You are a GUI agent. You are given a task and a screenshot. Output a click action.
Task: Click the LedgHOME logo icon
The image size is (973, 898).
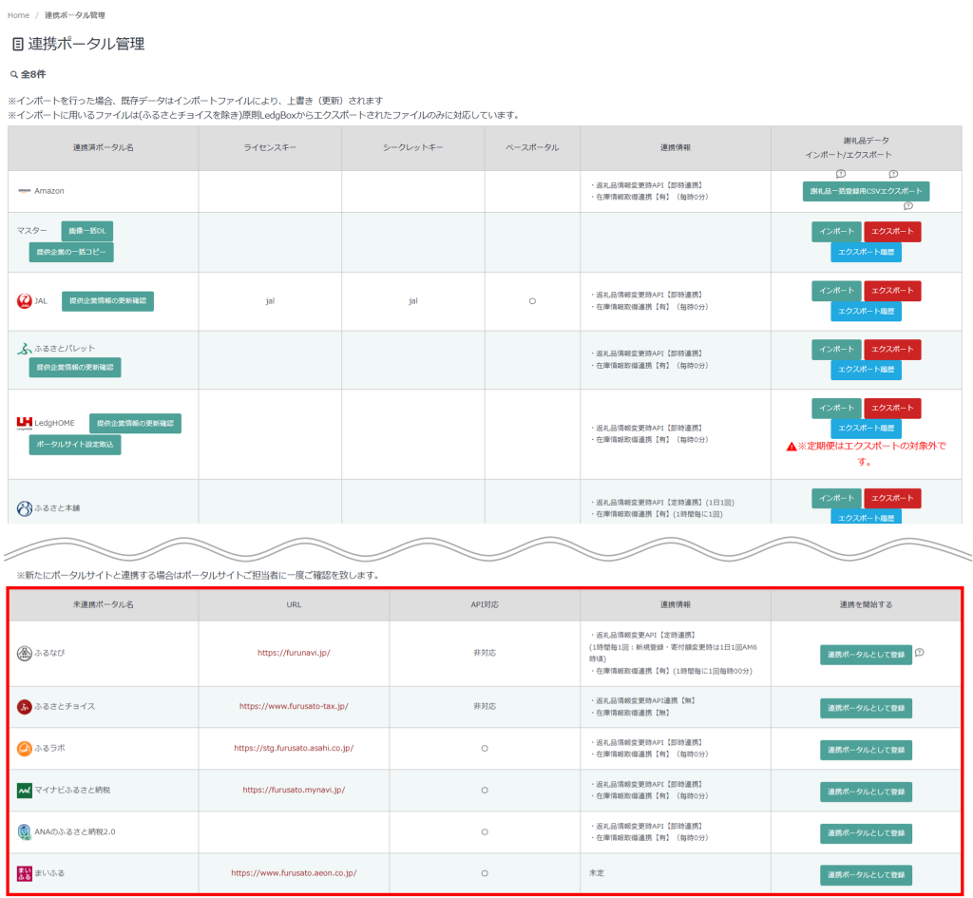click(25, 423)
